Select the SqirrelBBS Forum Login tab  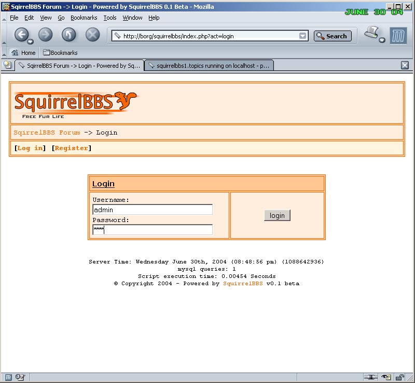click(x=79, y=66)
